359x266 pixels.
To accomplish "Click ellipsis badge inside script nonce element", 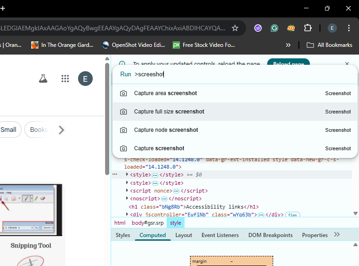I will tap(176, 191).
